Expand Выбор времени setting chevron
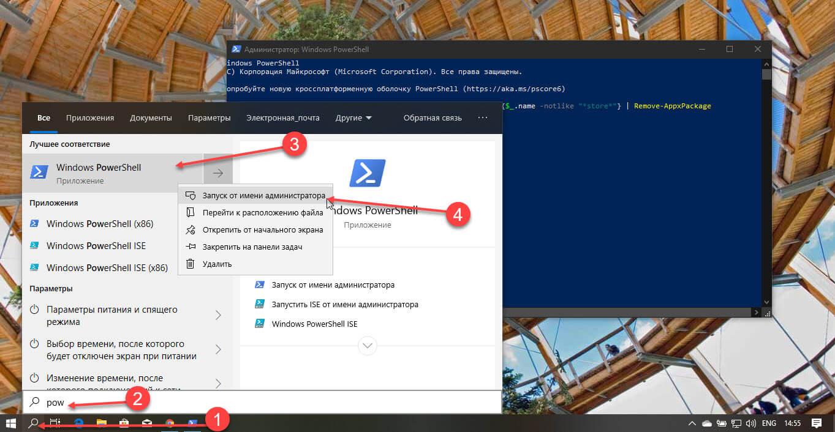This screenshot has height=432, width=835. [x=218, y=350]
